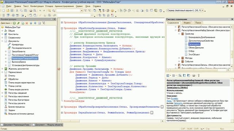Select Бизнес-процессы in configuration tree
234x131 pixels.
pos(16,107)
